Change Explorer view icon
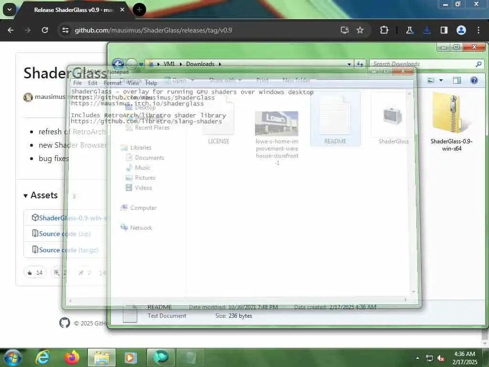The height and width of the screenshot is (367, 489). pos(431,80)
